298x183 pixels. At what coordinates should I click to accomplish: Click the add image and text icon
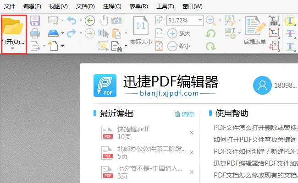click(x=230, y=33)
